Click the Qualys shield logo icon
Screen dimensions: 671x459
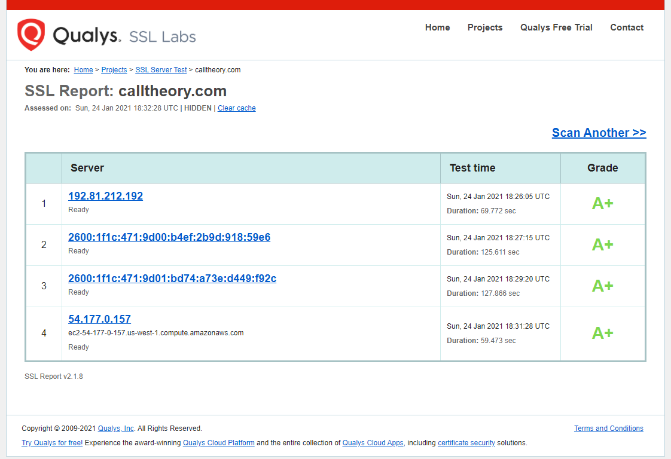pyautogui.click(x=31, y=35)
